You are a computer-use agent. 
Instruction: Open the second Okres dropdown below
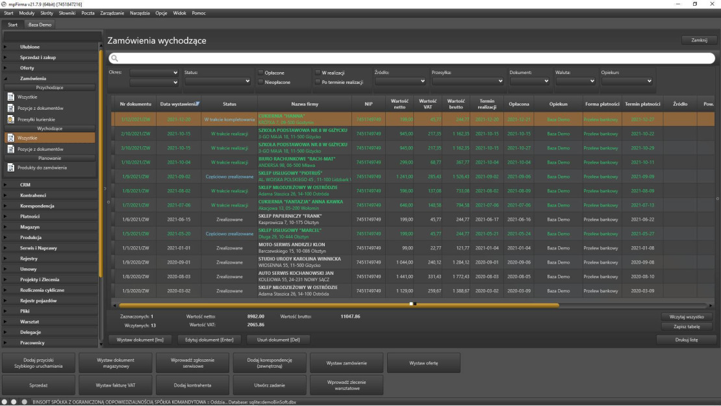click(x=154, y=82)
